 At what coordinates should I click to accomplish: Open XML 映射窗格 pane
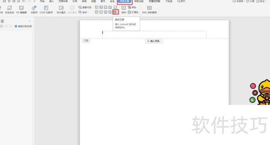149,9
